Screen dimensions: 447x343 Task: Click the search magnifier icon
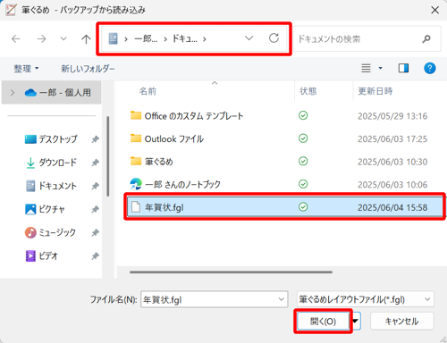(426, 38)
